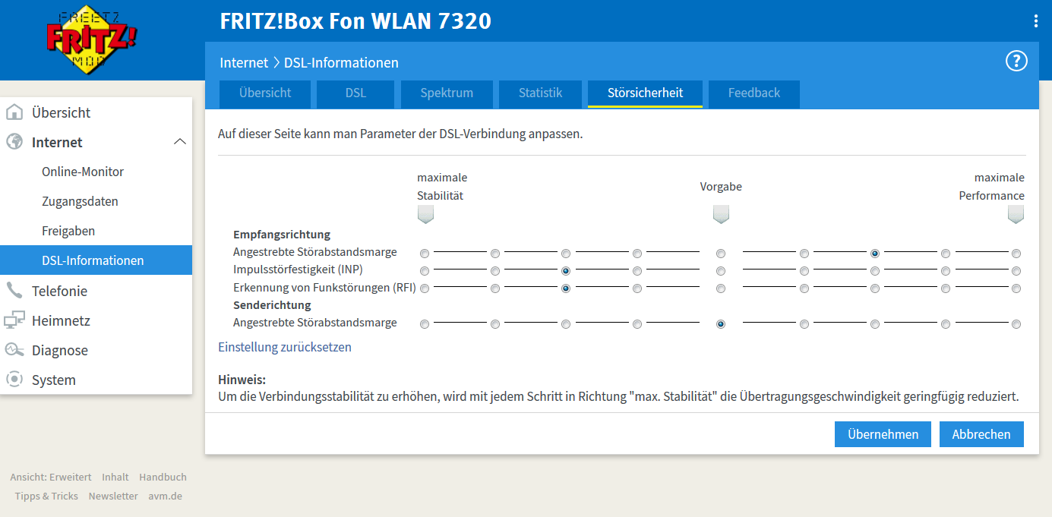Switch to the Statistik tab
Screen dimensions: 1052x517
click(x=540, y=93)
